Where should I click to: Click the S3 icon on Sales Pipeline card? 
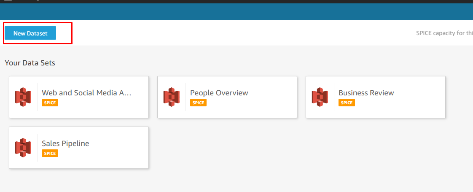(x=23, y=147)
